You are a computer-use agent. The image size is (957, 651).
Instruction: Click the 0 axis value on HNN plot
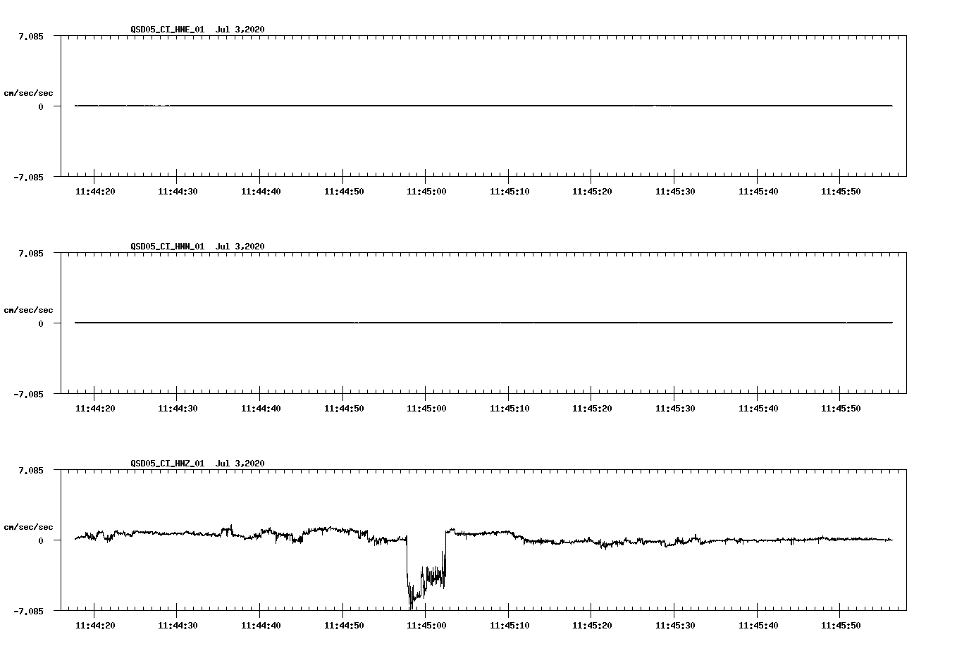click(x=41, y=324)
